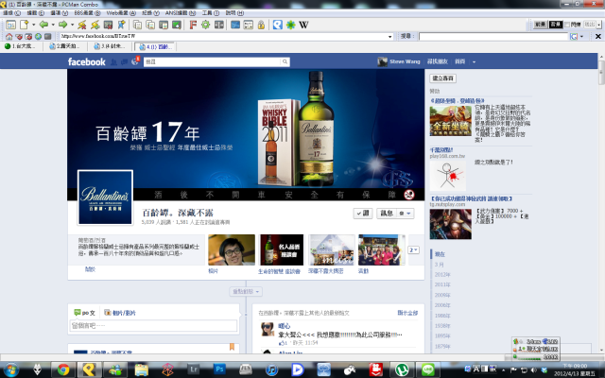Select the 相片/影片 post option
This screenshot has width=605, height=378.
pos(120,313)
